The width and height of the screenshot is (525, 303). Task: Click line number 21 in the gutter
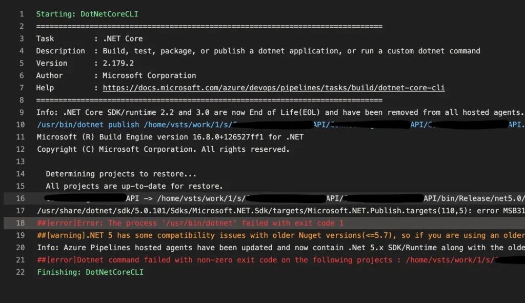click(21, 260)
